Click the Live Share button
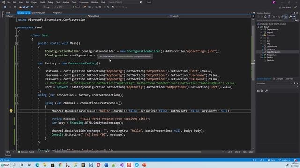 coord(285,7)
